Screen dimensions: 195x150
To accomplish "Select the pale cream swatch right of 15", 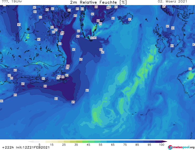I will click(55, 142).
